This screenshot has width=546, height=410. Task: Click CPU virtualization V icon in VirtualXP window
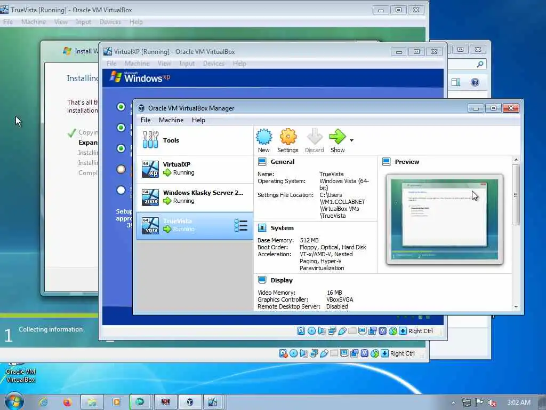point(383,331)
